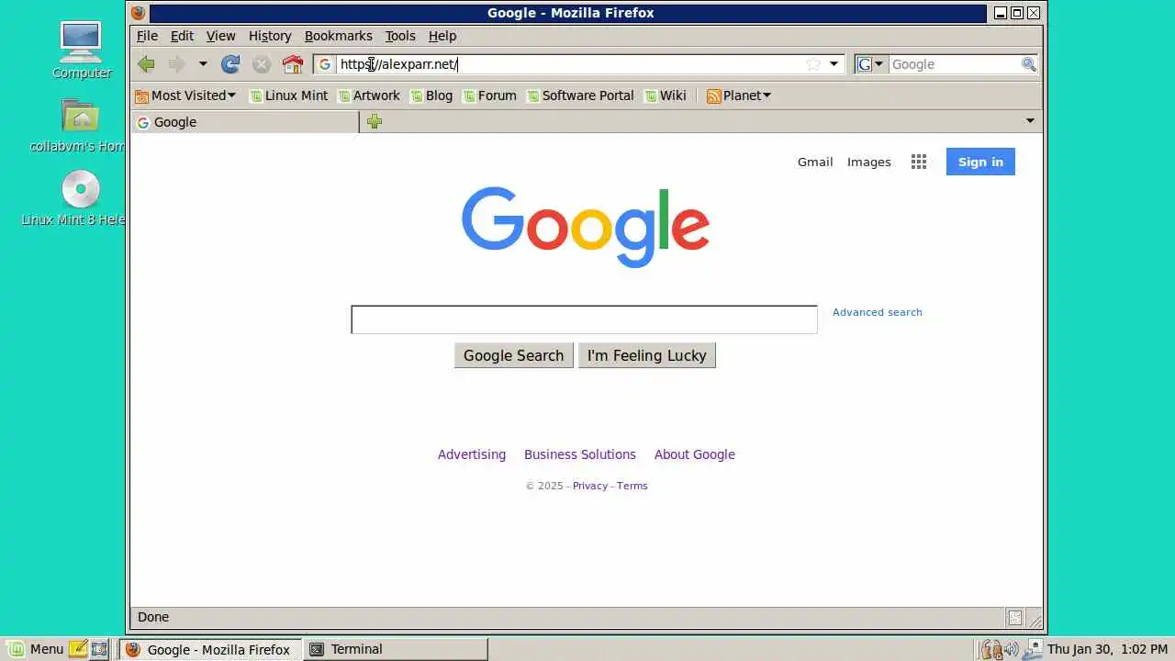
Task: Click the Google page search input field
Action: pyautogui.click(x=584, y=319)
